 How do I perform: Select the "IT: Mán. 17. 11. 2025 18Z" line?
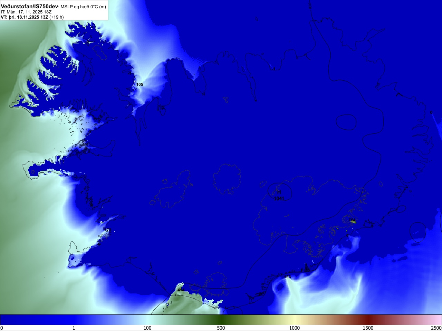point(26,12)
